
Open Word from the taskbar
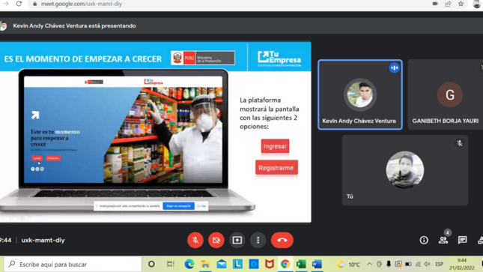pyautogui.click(x=317, y=265)
